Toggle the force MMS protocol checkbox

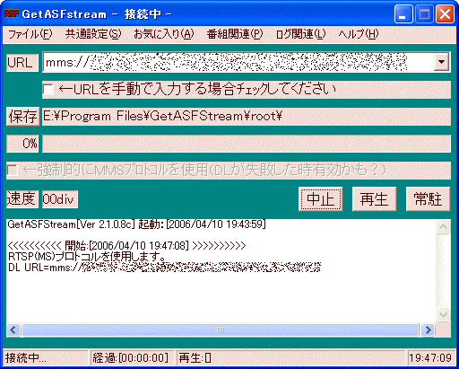click(x=13, y=170)
